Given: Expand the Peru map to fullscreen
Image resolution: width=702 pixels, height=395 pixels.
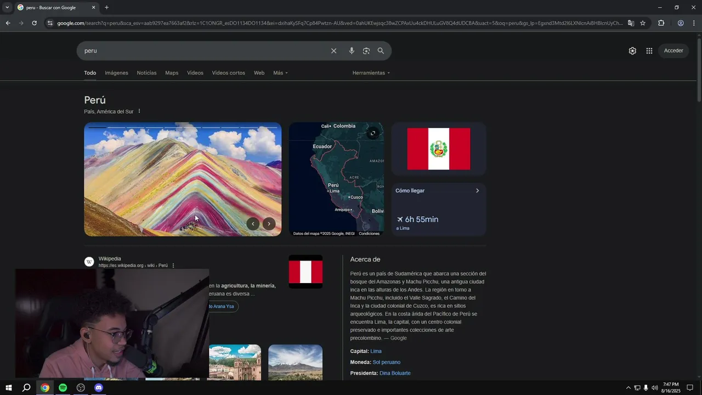Looking at the screenshot, I should coord(372,133).
